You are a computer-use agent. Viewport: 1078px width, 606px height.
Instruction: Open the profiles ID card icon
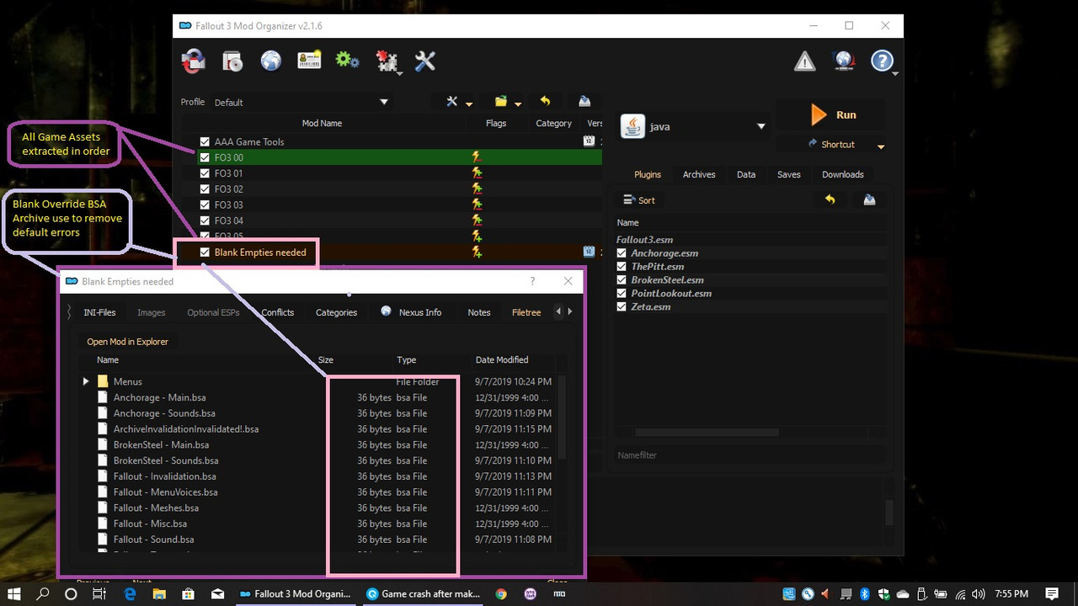pos(309,61)
